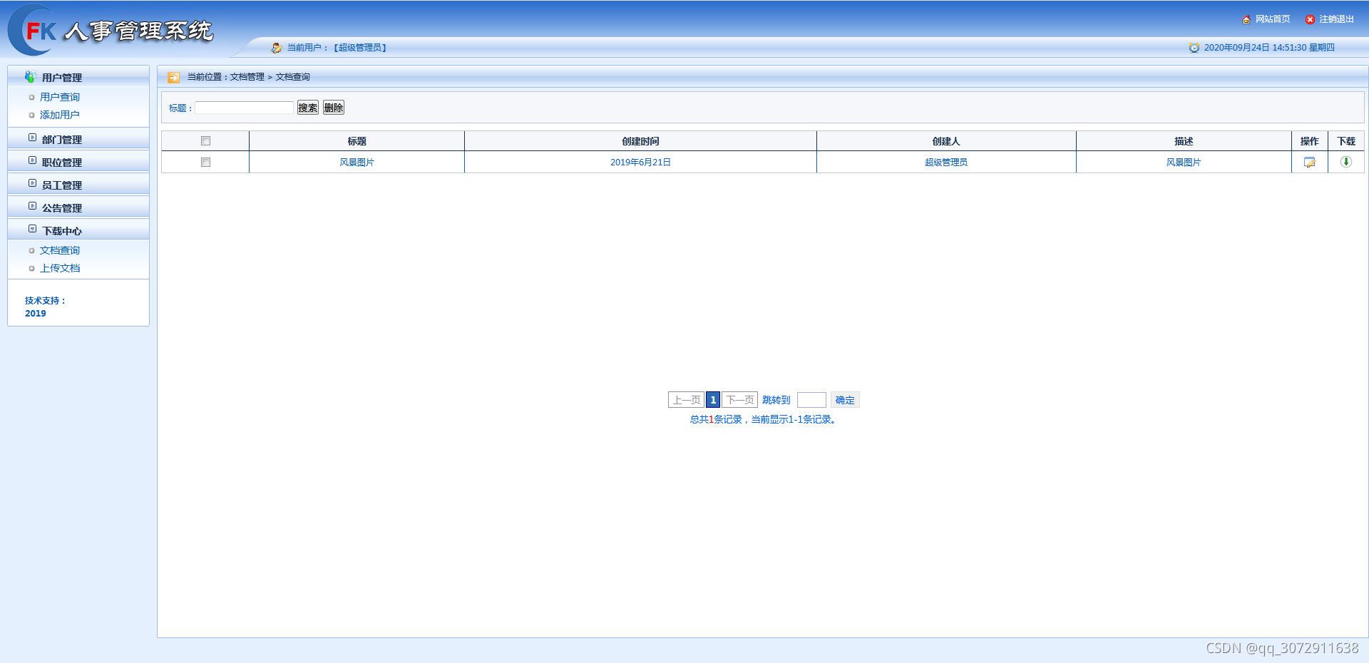Viewport: 1369px width, 663px height.
Task: Expand the 部门管理 menu section
Action: pyautogui.click(x=78, y=139)
